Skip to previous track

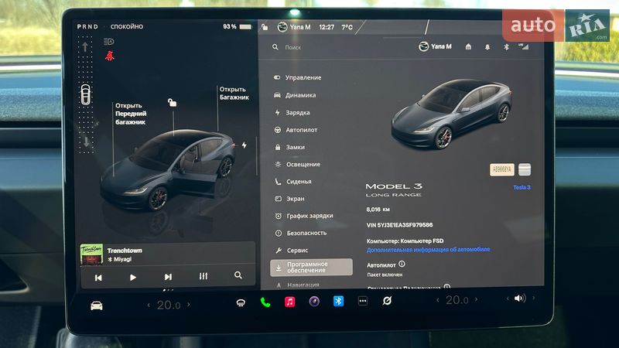[x=98, y=278]
